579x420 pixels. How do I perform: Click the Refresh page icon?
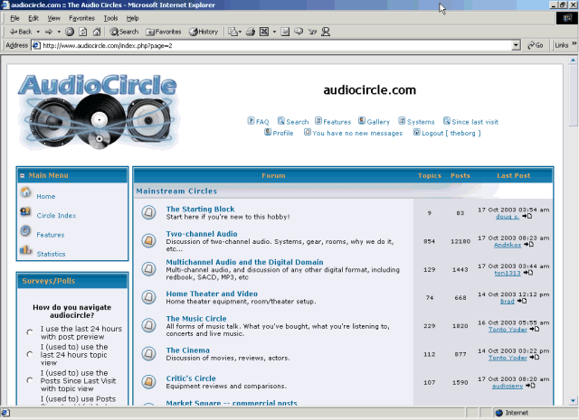83,32
